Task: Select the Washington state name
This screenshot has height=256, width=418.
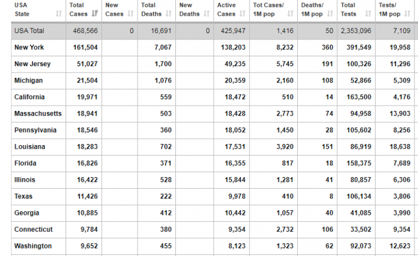Action: pos(33,246)
